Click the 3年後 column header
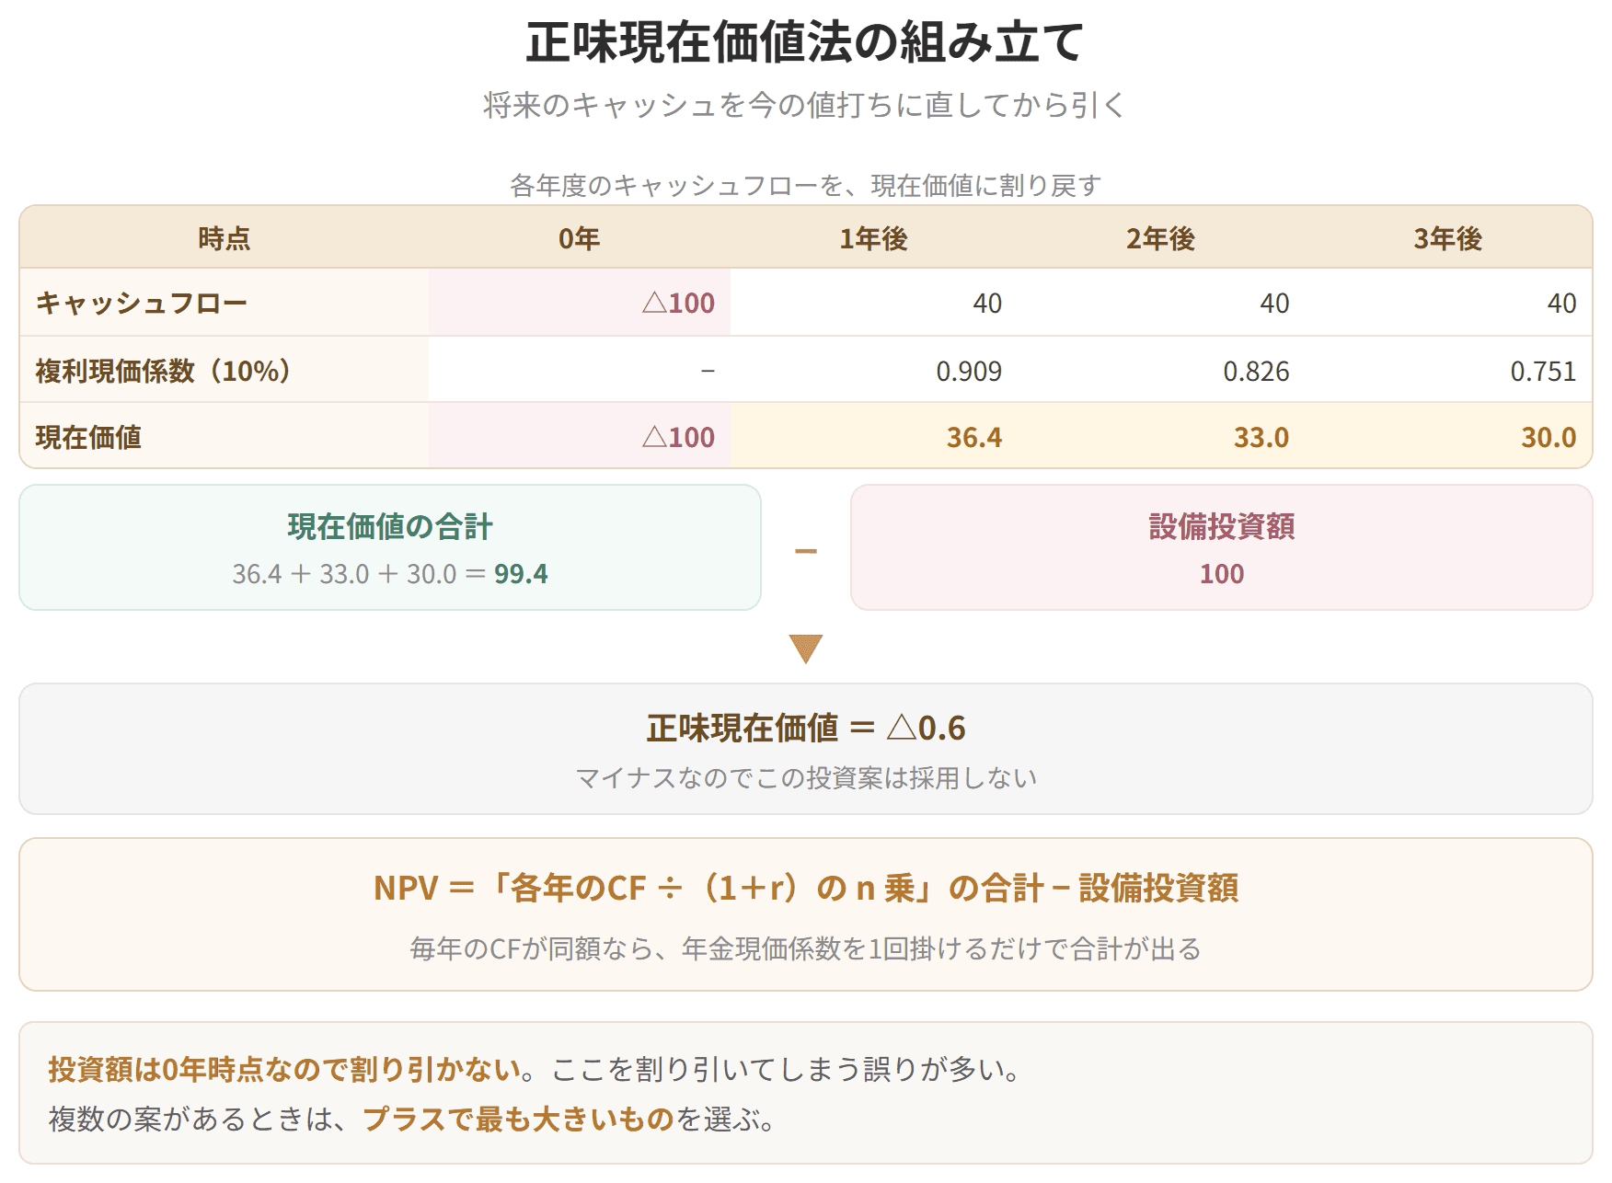1612x1183 pixels. pyautogui.click(x=1448, y=239)
